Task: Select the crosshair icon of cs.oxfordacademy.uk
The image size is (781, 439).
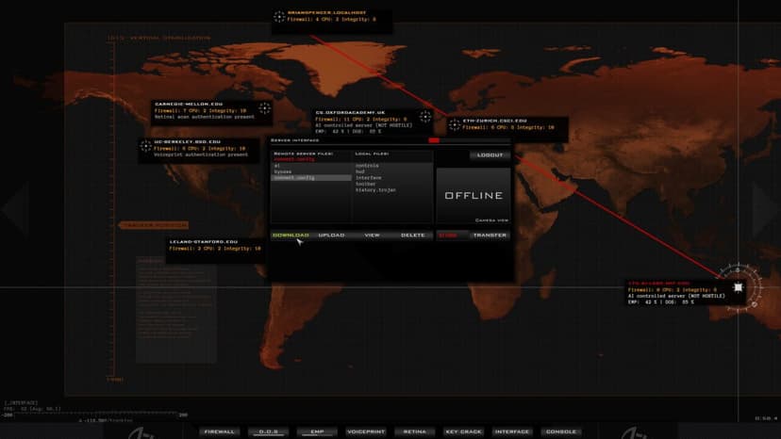Action: tap(424, 117)
